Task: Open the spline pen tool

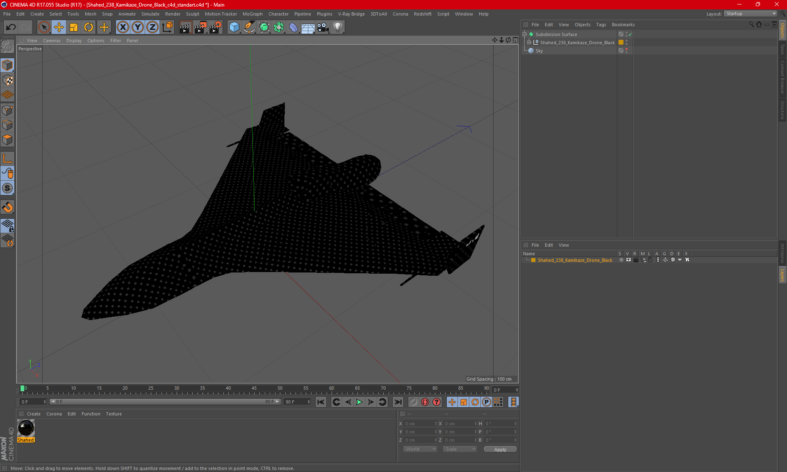Action: tap(249, 27)
